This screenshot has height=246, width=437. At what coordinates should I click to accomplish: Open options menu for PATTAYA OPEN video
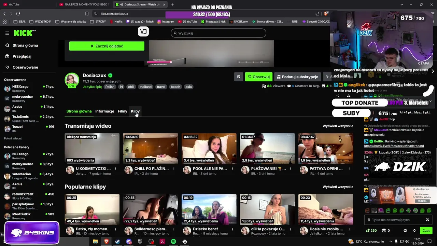(x=349, y=168)
